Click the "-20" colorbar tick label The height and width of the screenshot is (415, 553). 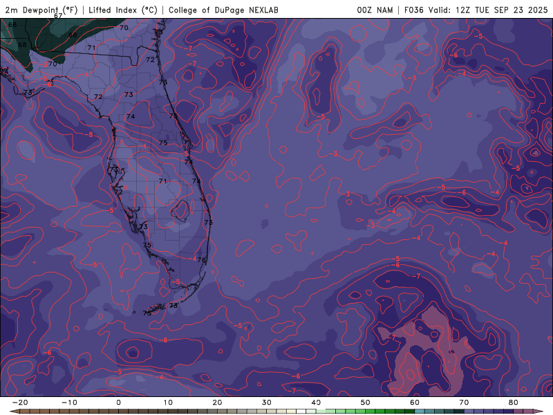(x=20, y=403)
